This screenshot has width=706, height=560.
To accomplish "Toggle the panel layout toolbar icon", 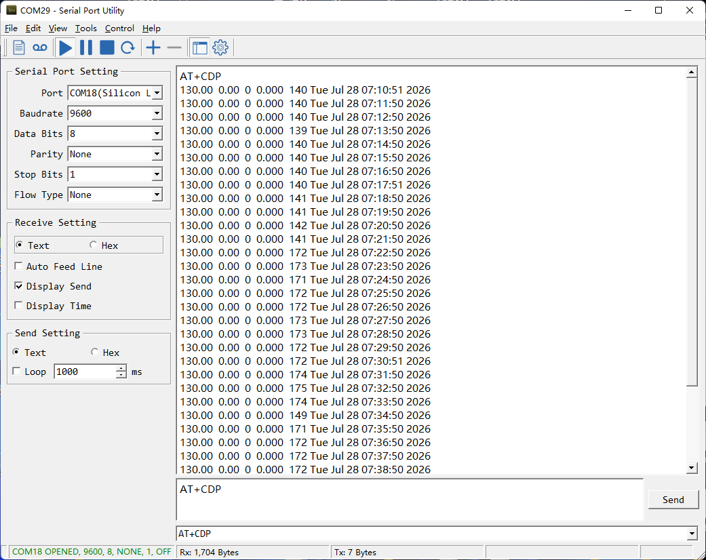I will (x=200, y=47).
